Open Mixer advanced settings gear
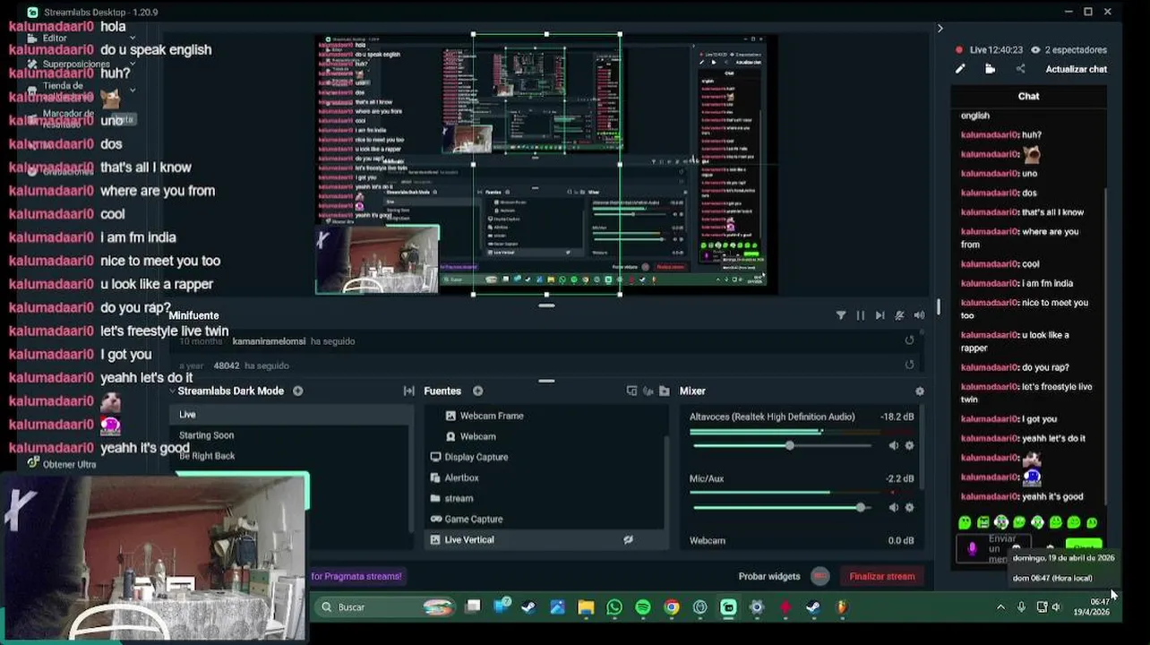The height and width of the screenshot is (645, 1150). pyautogui.click(x=919, y=391)
